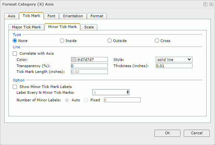
Task: Switch to the Axis tab
Action: click(11, 16)
